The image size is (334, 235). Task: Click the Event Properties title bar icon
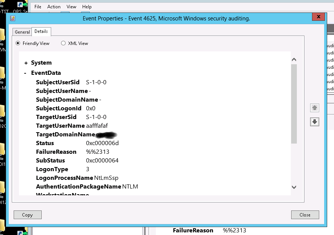(13, 19)
